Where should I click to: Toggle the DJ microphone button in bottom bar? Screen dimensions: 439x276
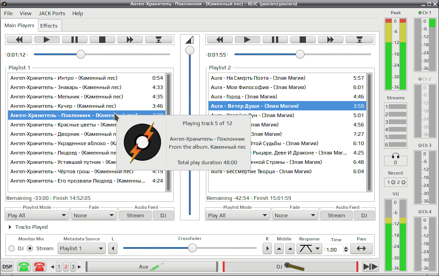(x=290, y=267)
